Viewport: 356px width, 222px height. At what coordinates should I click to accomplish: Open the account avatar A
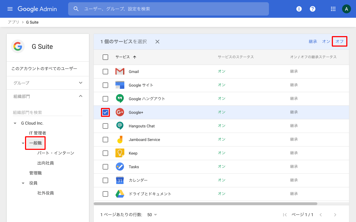(346, 9)
